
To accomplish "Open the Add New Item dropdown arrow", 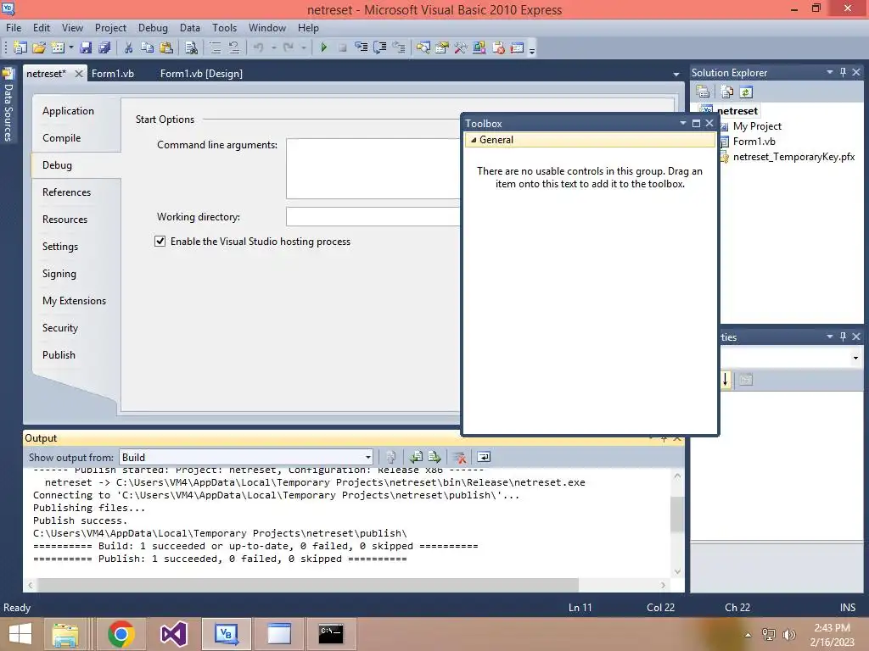I will (71, 47).
